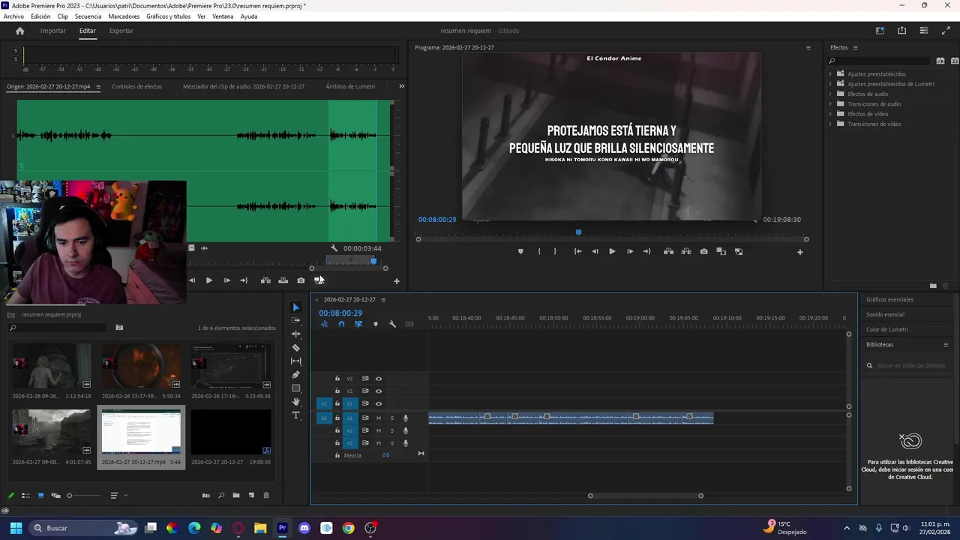Viewport: 960px width, 540px height.
Task: Open Gráficos esenciales panel
Action: 889,299
